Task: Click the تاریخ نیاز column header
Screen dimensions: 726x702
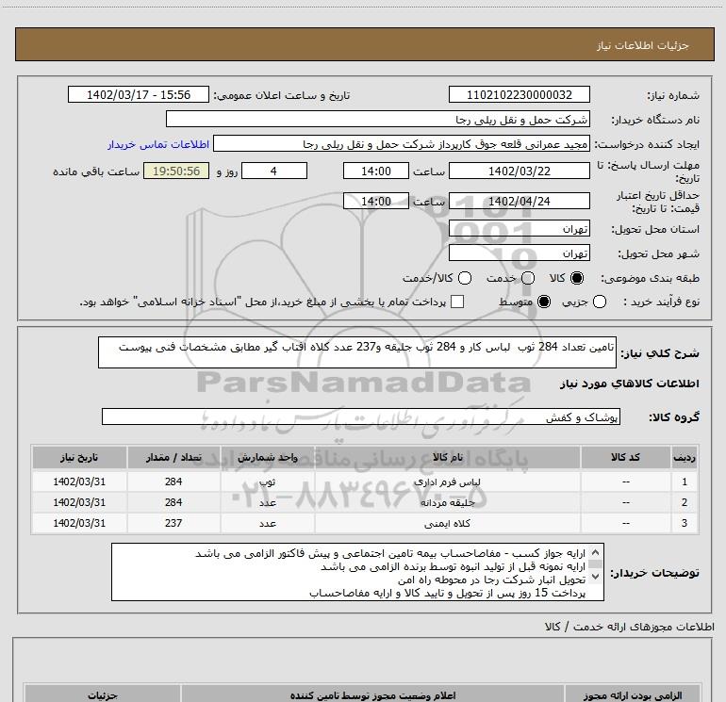Action: (79, 457)
